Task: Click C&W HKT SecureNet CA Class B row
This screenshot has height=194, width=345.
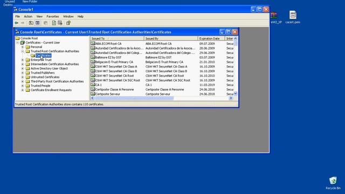Action: 162,71
